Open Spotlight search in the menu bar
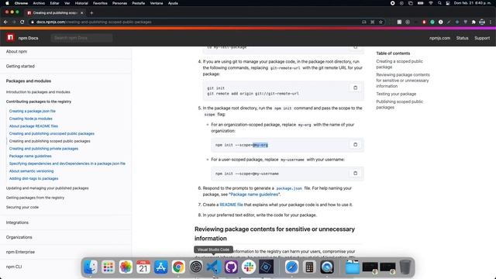The width and height of the screenshot is (496, 279). coord(439,3)
